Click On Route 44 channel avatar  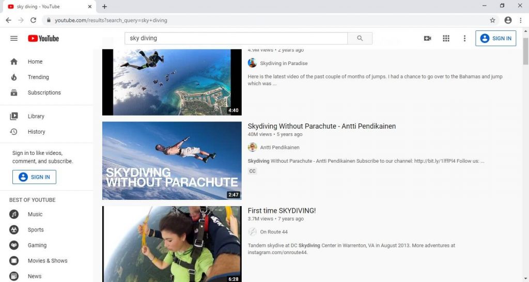coord(252,232)
